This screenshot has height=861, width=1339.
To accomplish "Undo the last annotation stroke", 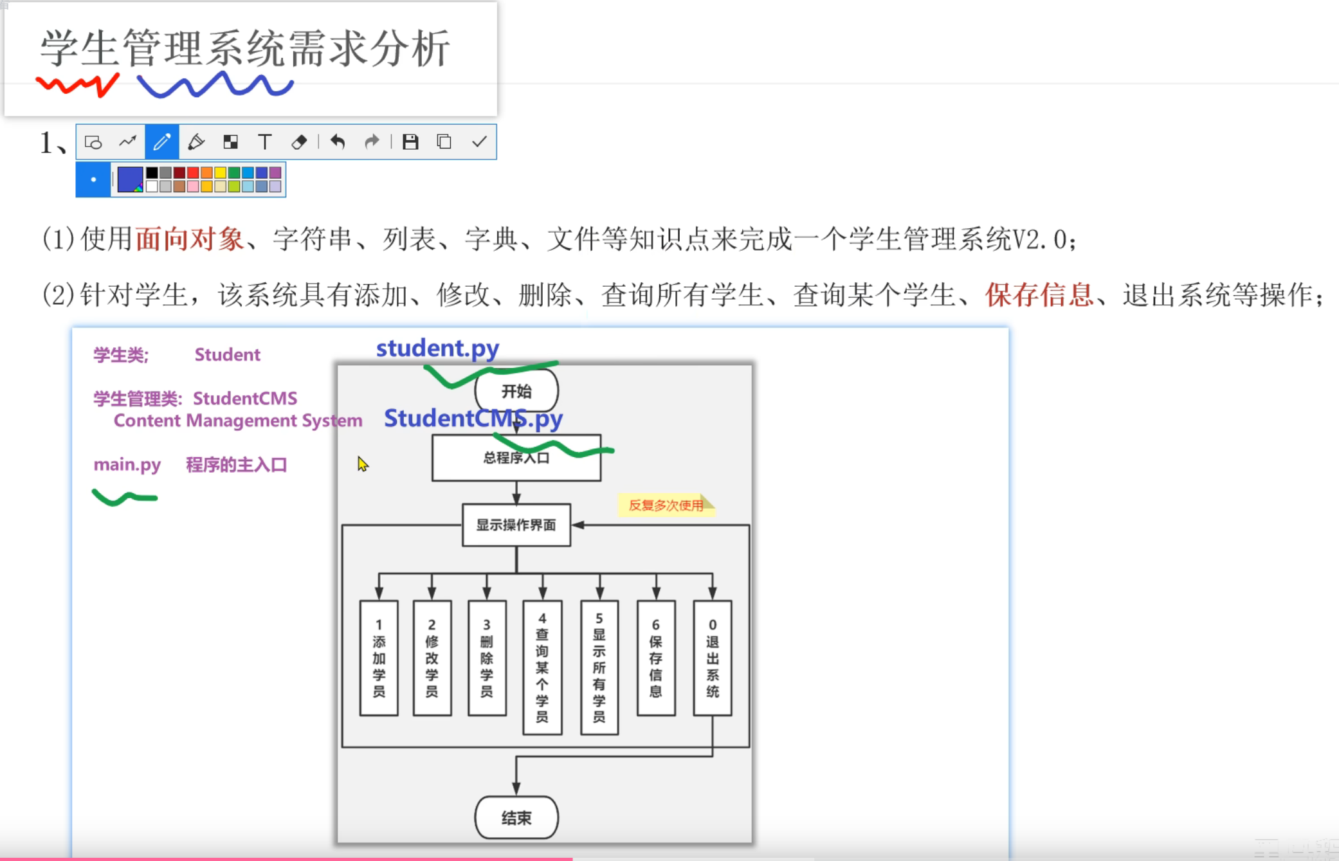I will 338,141.
